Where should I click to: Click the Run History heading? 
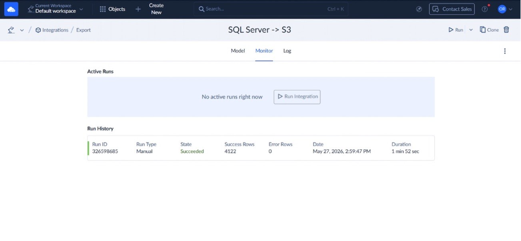pyautogui.click(x=101, y=129)
